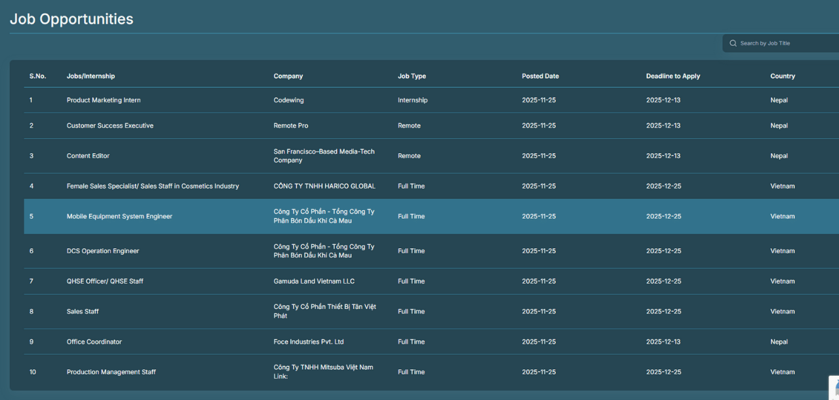Select QHSE Officer/ QHSE Staff job
Screen dimensions: 839x400
(105, 282)
